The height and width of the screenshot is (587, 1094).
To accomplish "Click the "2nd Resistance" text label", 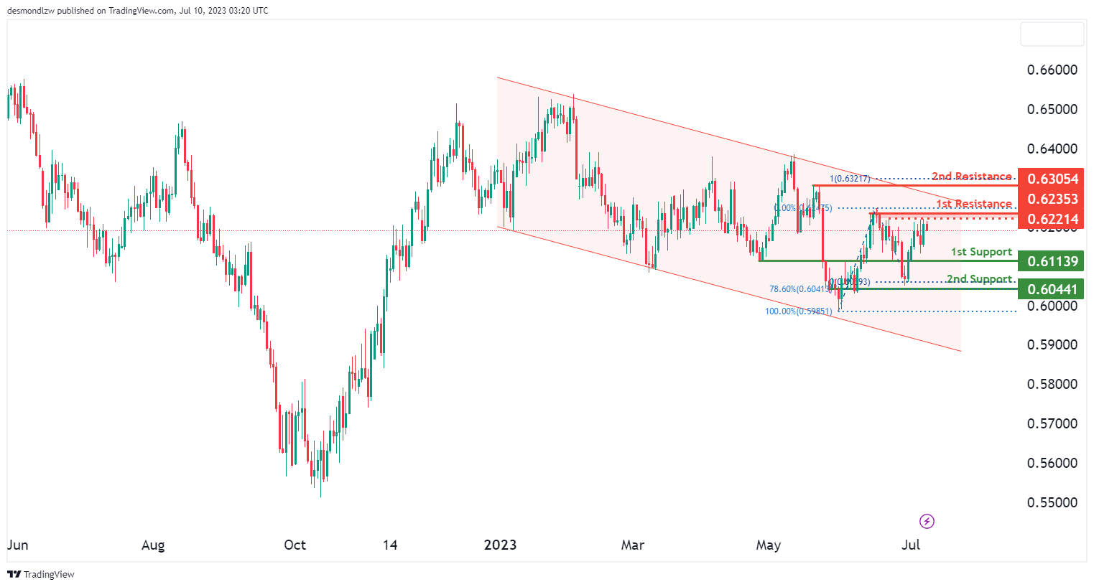I will (x=971, y=177).
